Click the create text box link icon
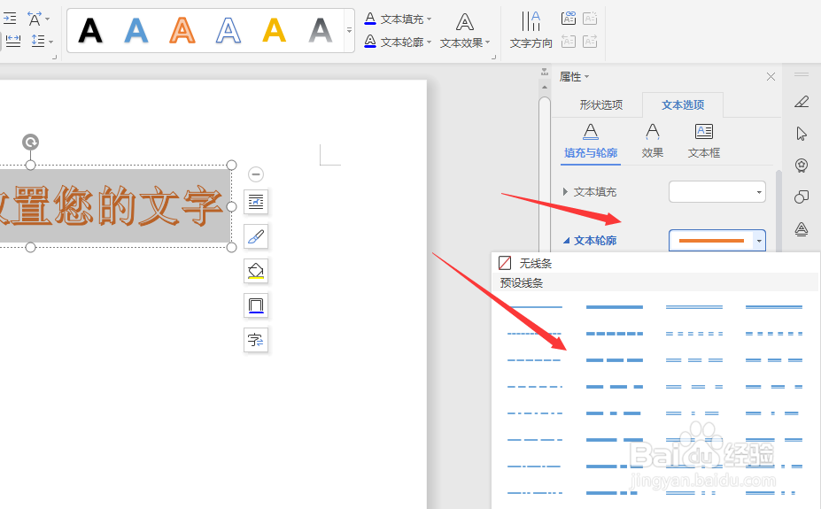The height and width of the screenshot is (509, 821). 568,19
